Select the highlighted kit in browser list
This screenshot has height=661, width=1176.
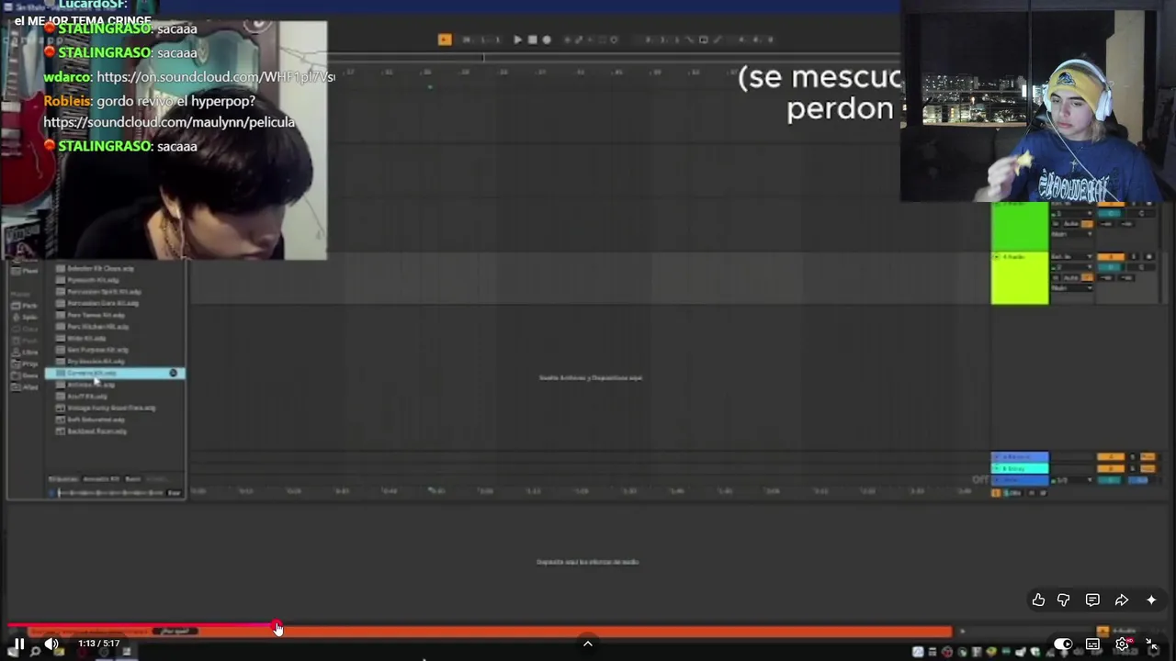tap(115, 373)
